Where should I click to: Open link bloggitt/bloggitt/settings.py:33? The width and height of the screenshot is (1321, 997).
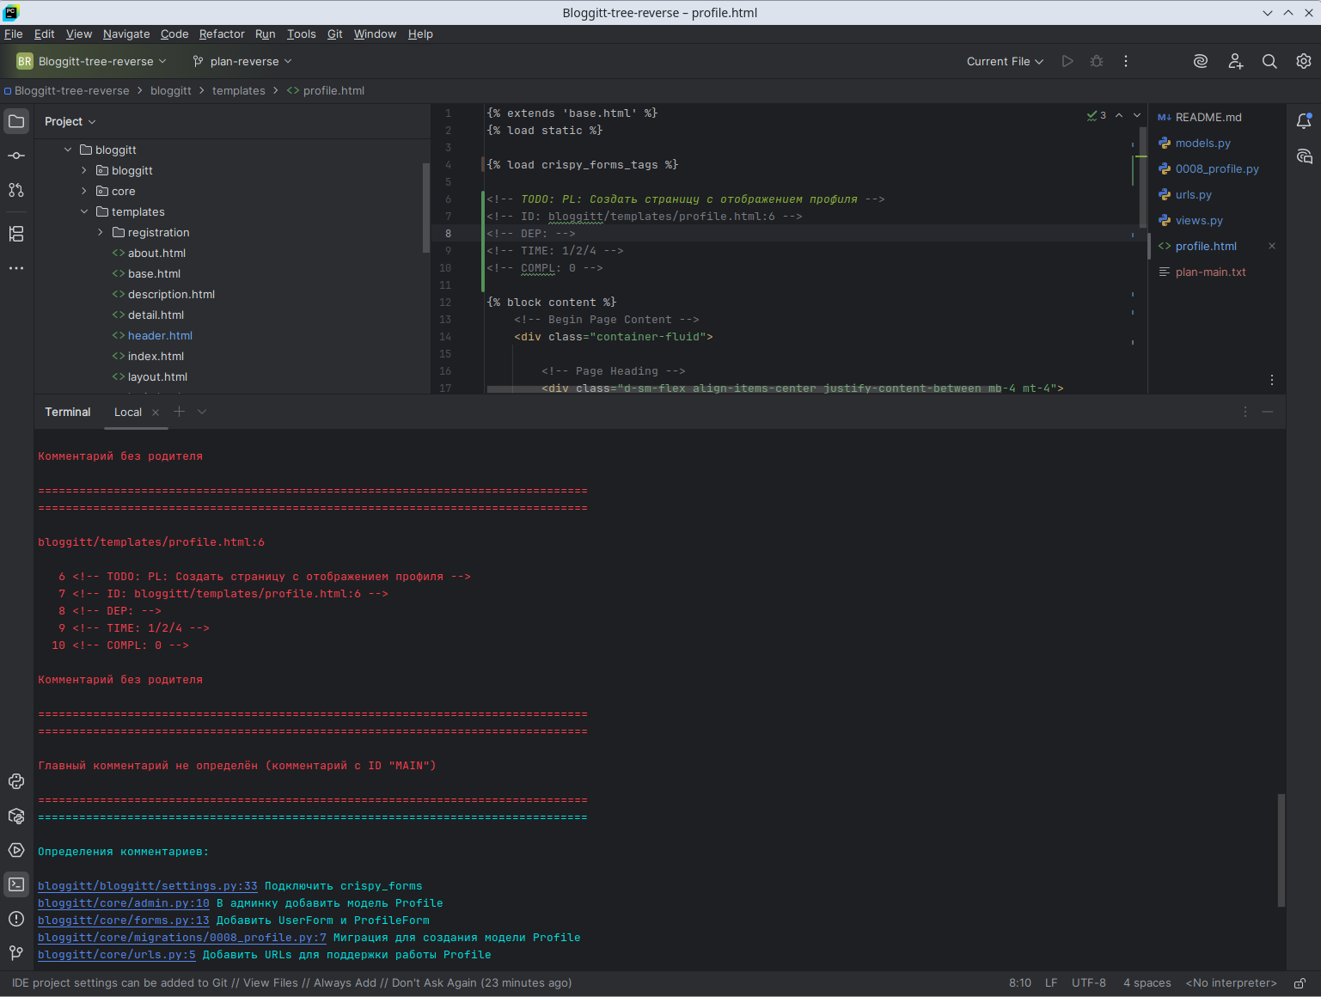pyautogui.click(x=148, y=885)
